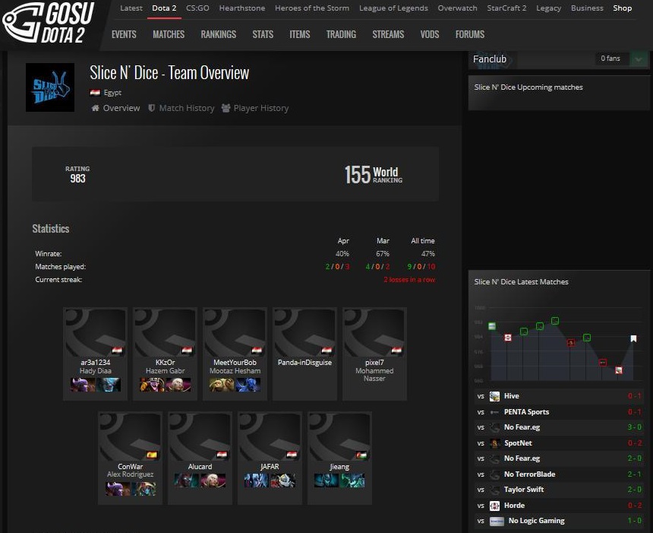
Task: Click the No Logic Gaming team icon
Action: click(x=497, y=522)
